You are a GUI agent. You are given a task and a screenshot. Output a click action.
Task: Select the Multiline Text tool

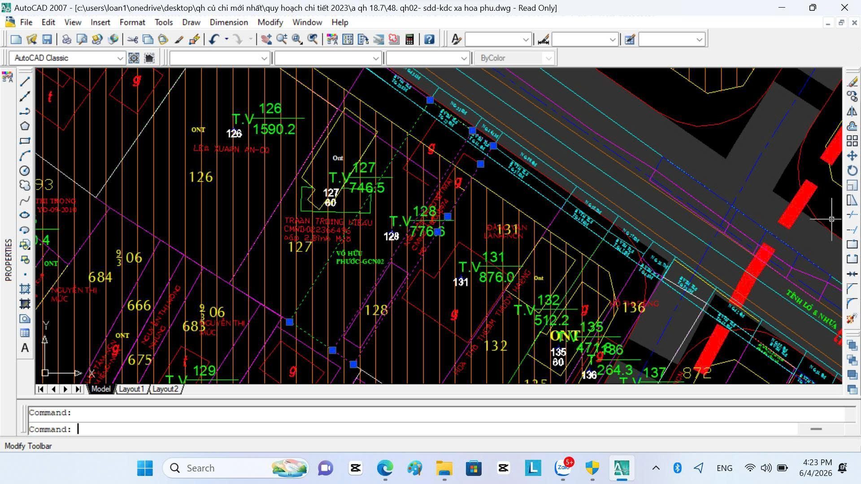click(x=25, y=348)
